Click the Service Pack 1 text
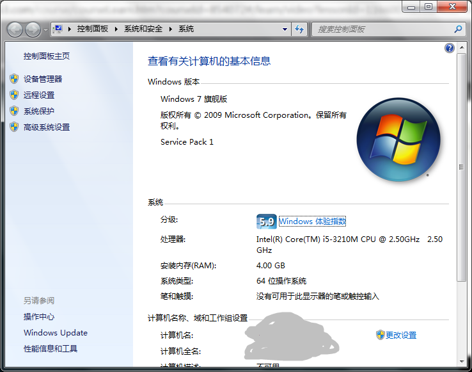The width and height of the screenshot is (472, 372). [187, 142]
